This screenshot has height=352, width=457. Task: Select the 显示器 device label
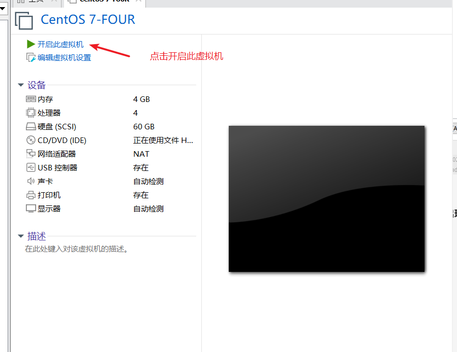[x=49, y=208]
